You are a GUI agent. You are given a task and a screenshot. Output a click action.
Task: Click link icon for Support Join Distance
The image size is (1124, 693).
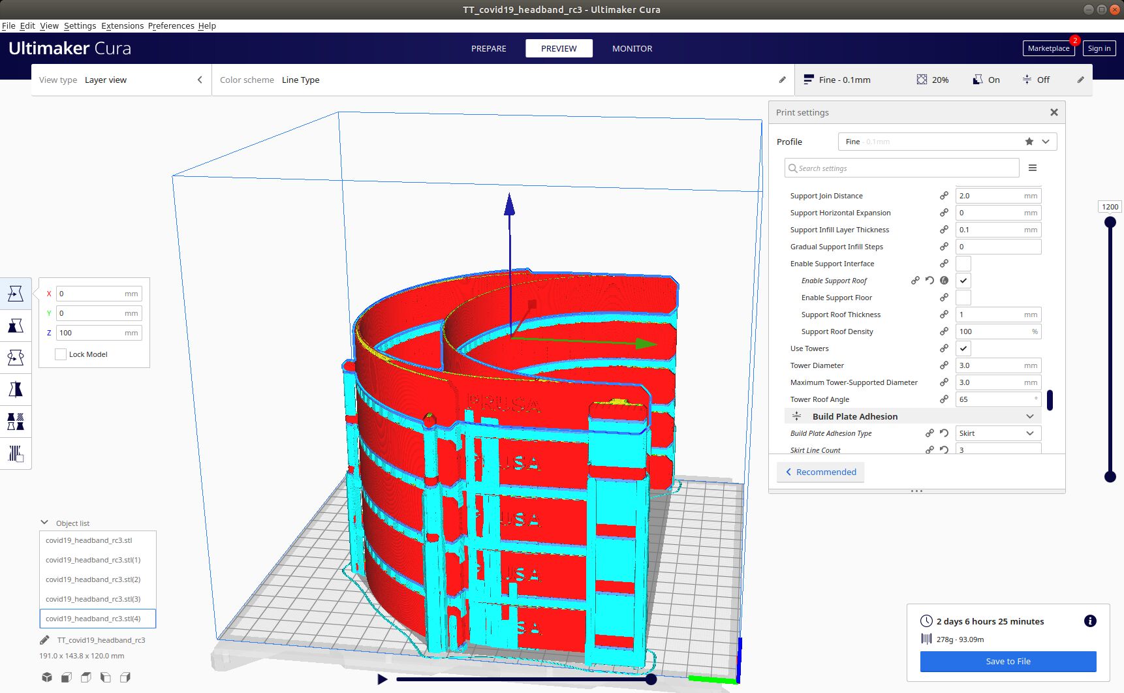pos(944,196)
